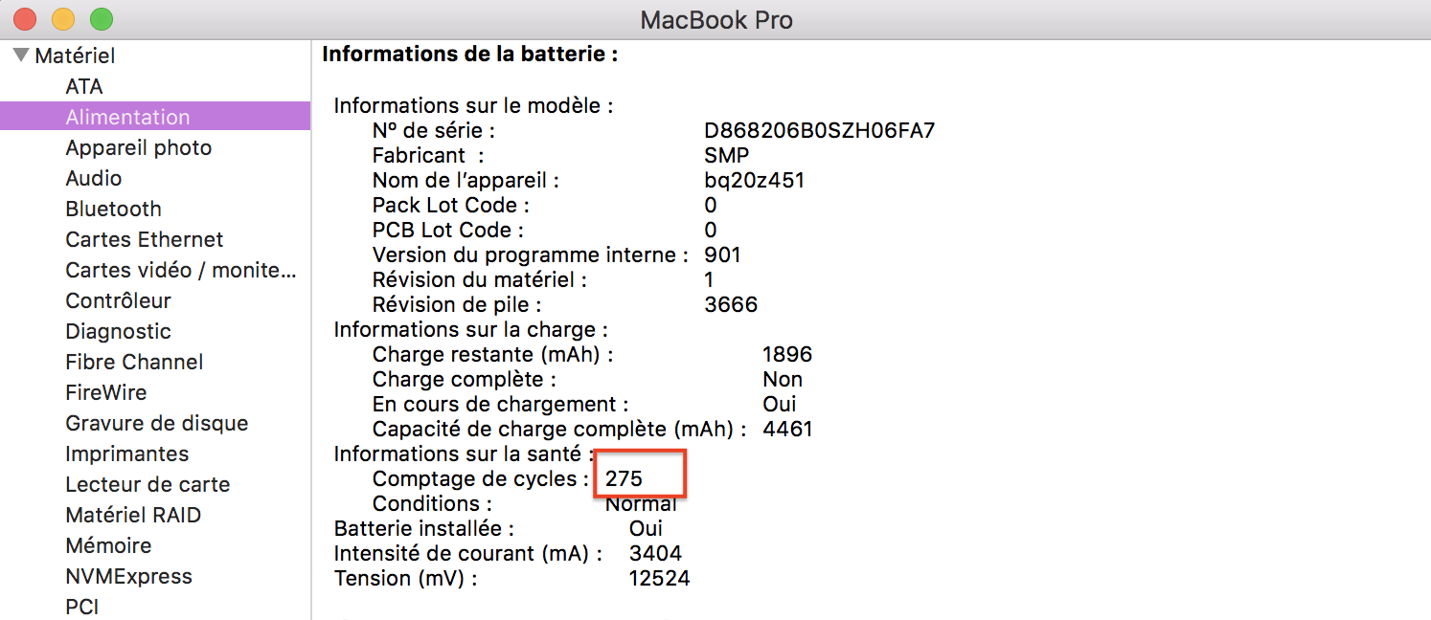Select Mémoire in the sidebar
This screenshot has width=1431, height=620.
coord(108,545)
